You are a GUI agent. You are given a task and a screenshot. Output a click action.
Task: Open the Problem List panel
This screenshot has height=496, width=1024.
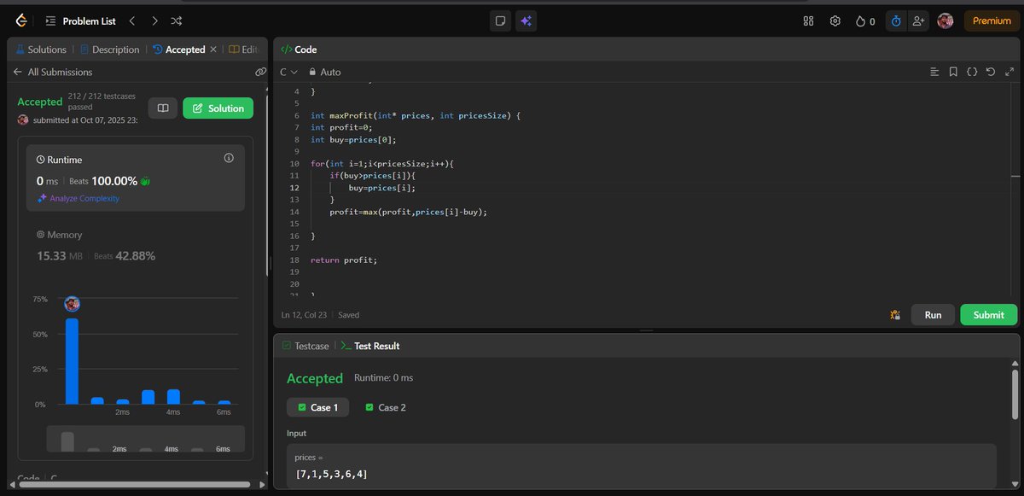coord(80,20)
